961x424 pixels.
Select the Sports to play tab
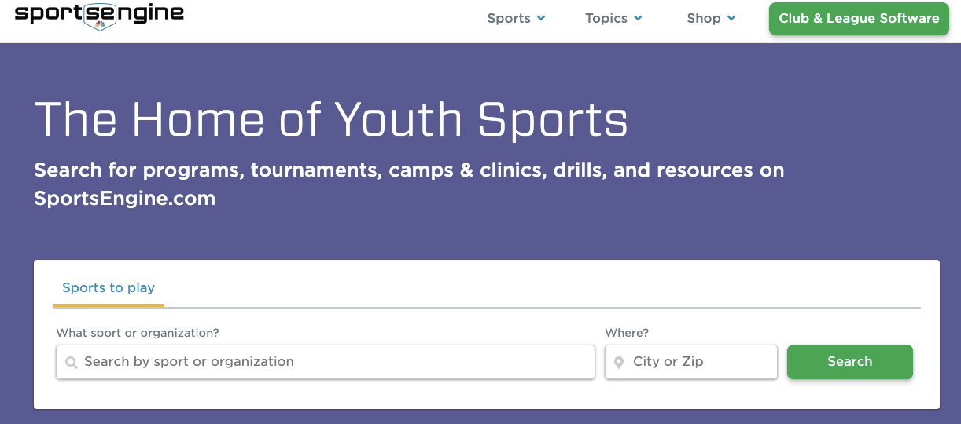(109, 288)
